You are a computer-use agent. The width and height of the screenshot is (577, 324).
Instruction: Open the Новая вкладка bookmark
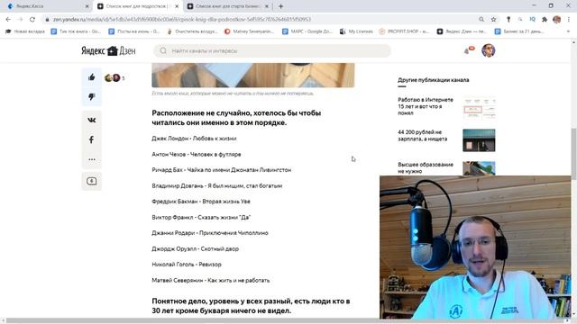click(25, 31)
